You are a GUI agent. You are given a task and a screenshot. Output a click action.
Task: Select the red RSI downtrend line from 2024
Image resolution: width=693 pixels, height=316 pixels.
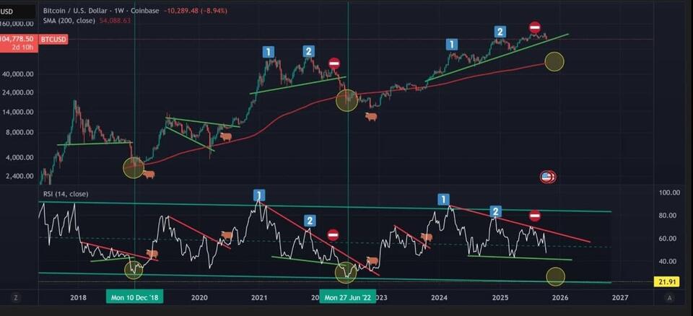coord(519,223)
